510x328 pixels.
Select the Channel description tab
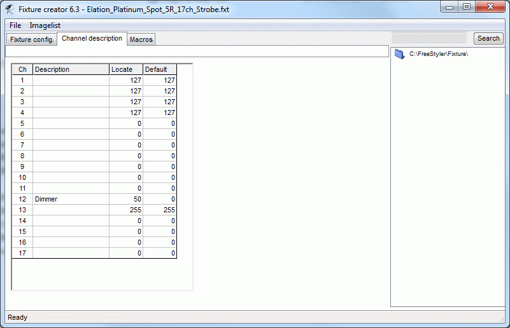click(x=92, y=39)
